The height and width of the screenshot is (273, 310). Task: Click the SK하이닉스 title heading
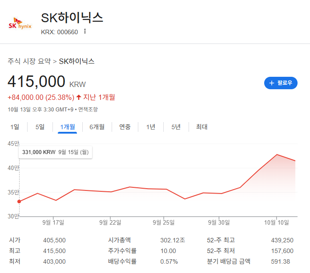coord(72,18)
